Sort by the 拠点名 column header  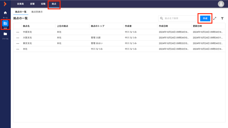point(26,26)
